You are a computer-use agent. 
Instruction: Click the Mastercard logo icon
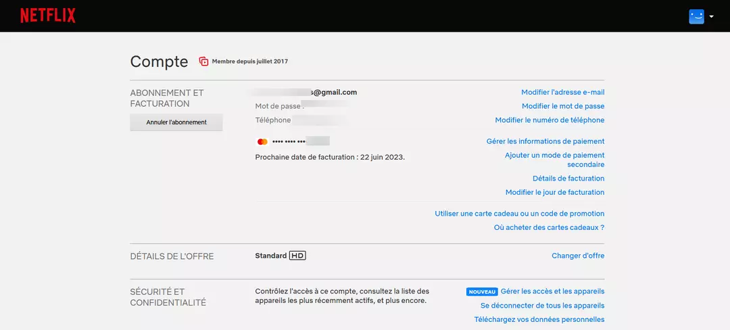262,141
